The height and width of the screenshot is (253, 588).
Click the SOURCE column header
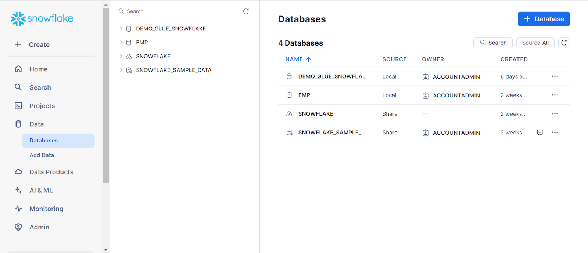tap(394, 59)
